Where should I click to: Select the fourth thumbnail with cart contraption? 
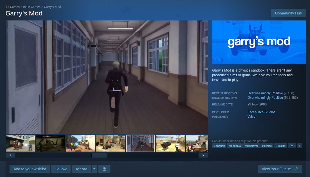tap(110, 143)
